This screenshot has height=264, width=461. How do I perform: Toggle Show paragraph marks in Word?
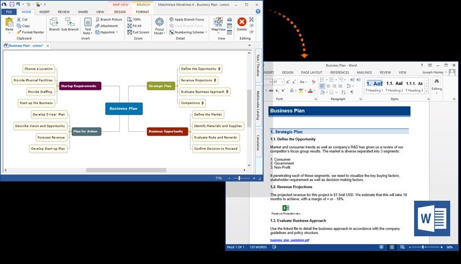pos(352,92)
